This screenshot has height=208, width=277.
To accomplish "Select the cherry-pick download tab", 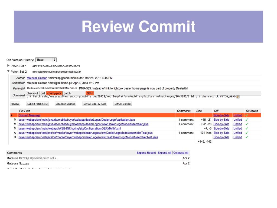I will (54, 93).
